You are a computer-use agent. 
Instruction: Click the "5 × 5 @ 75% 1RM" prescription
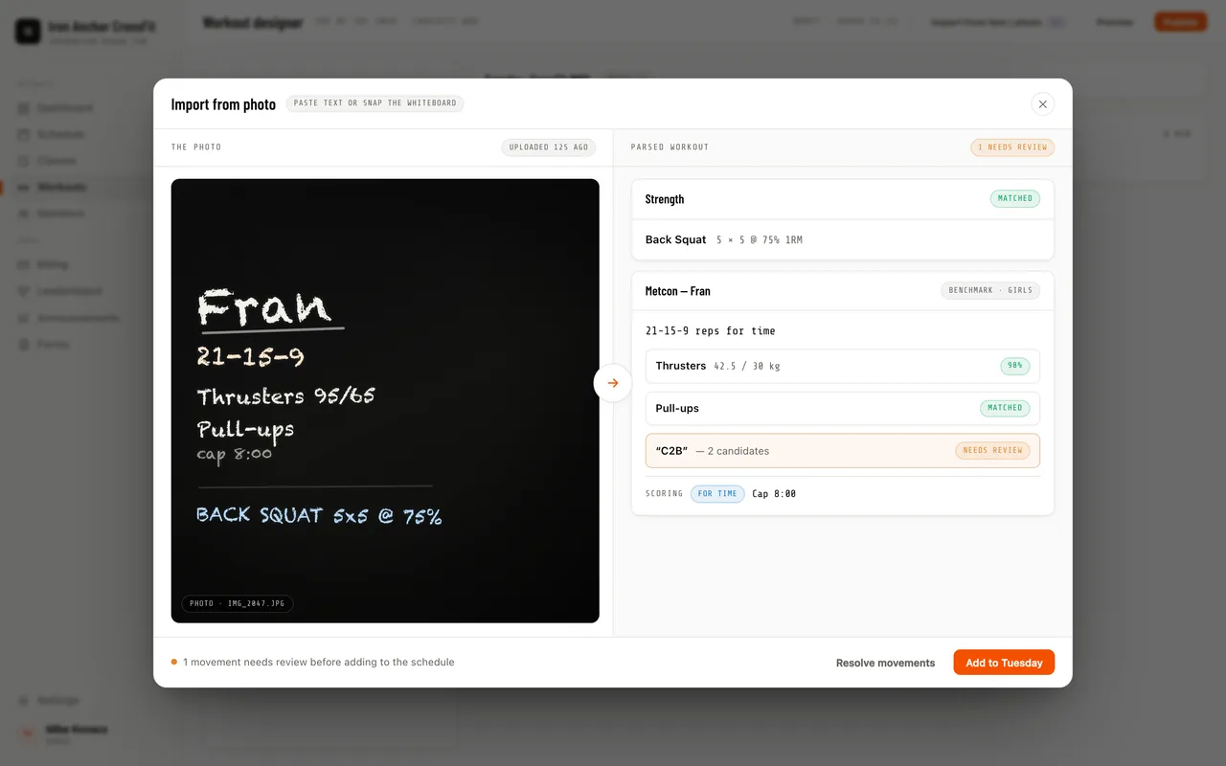coord(760,240)
